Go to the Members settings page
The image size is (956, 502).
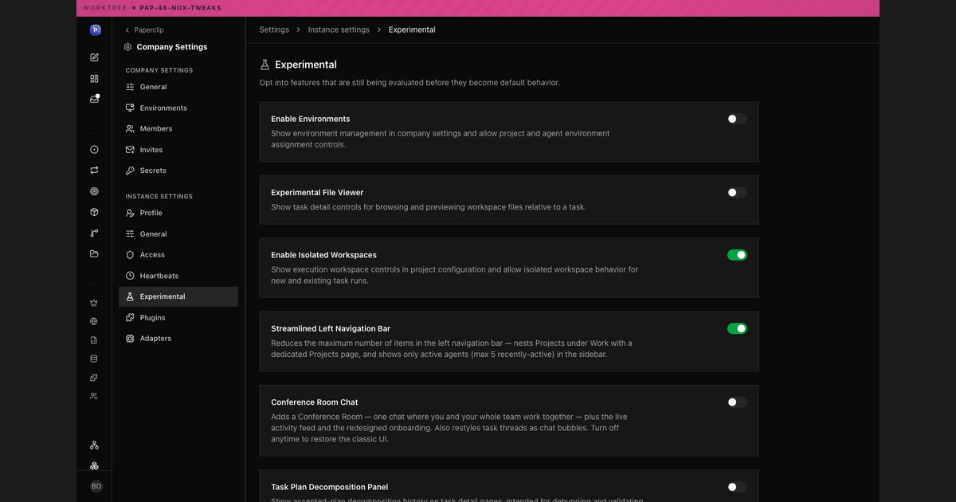pos(178,128)
